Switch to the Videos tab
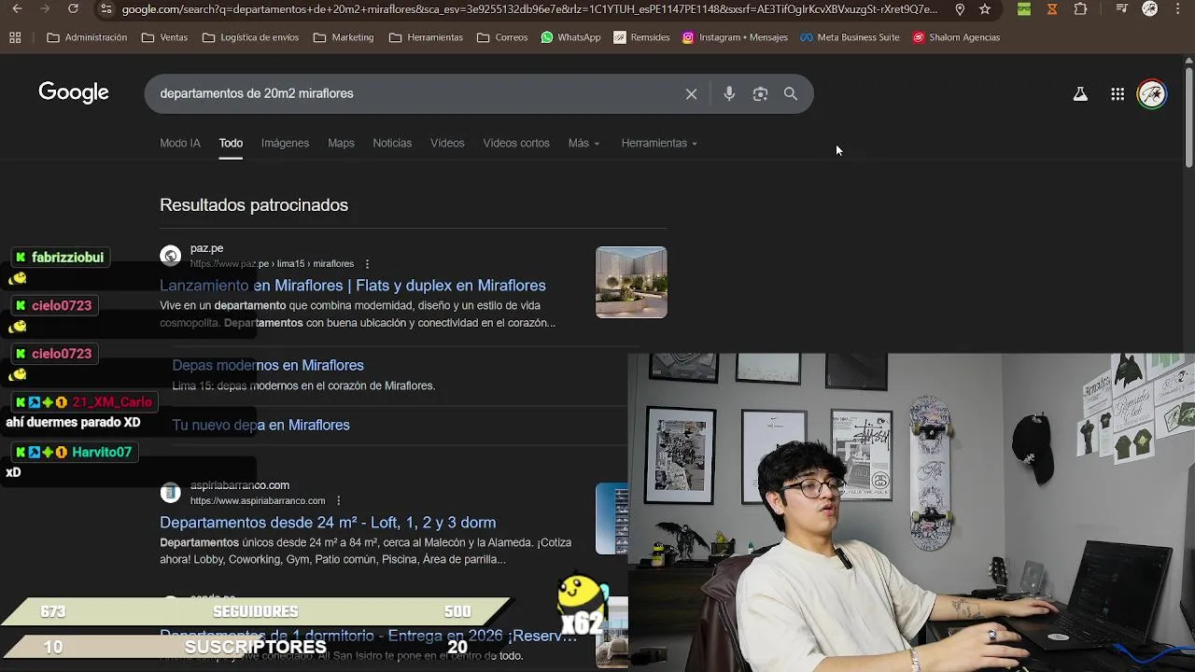Viewport: 1195px width, 672px height. 447,143
